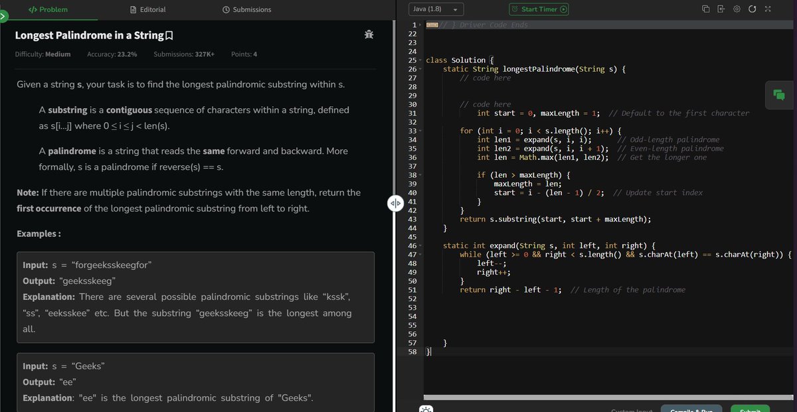The width and height of the screenshot is (797, 412).
Task: Expand the collapsed driver code on line 1
Action: (x=432, y=25)
